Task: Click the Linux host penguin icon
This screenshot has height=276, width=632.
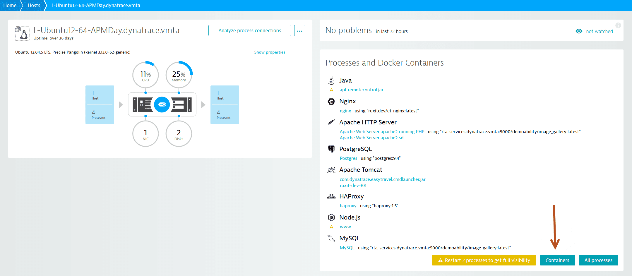Action: (22, 33)
